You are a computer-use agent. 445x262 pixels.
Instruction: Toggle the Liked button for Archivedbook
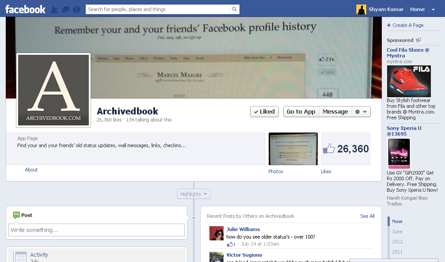(264, 112)
